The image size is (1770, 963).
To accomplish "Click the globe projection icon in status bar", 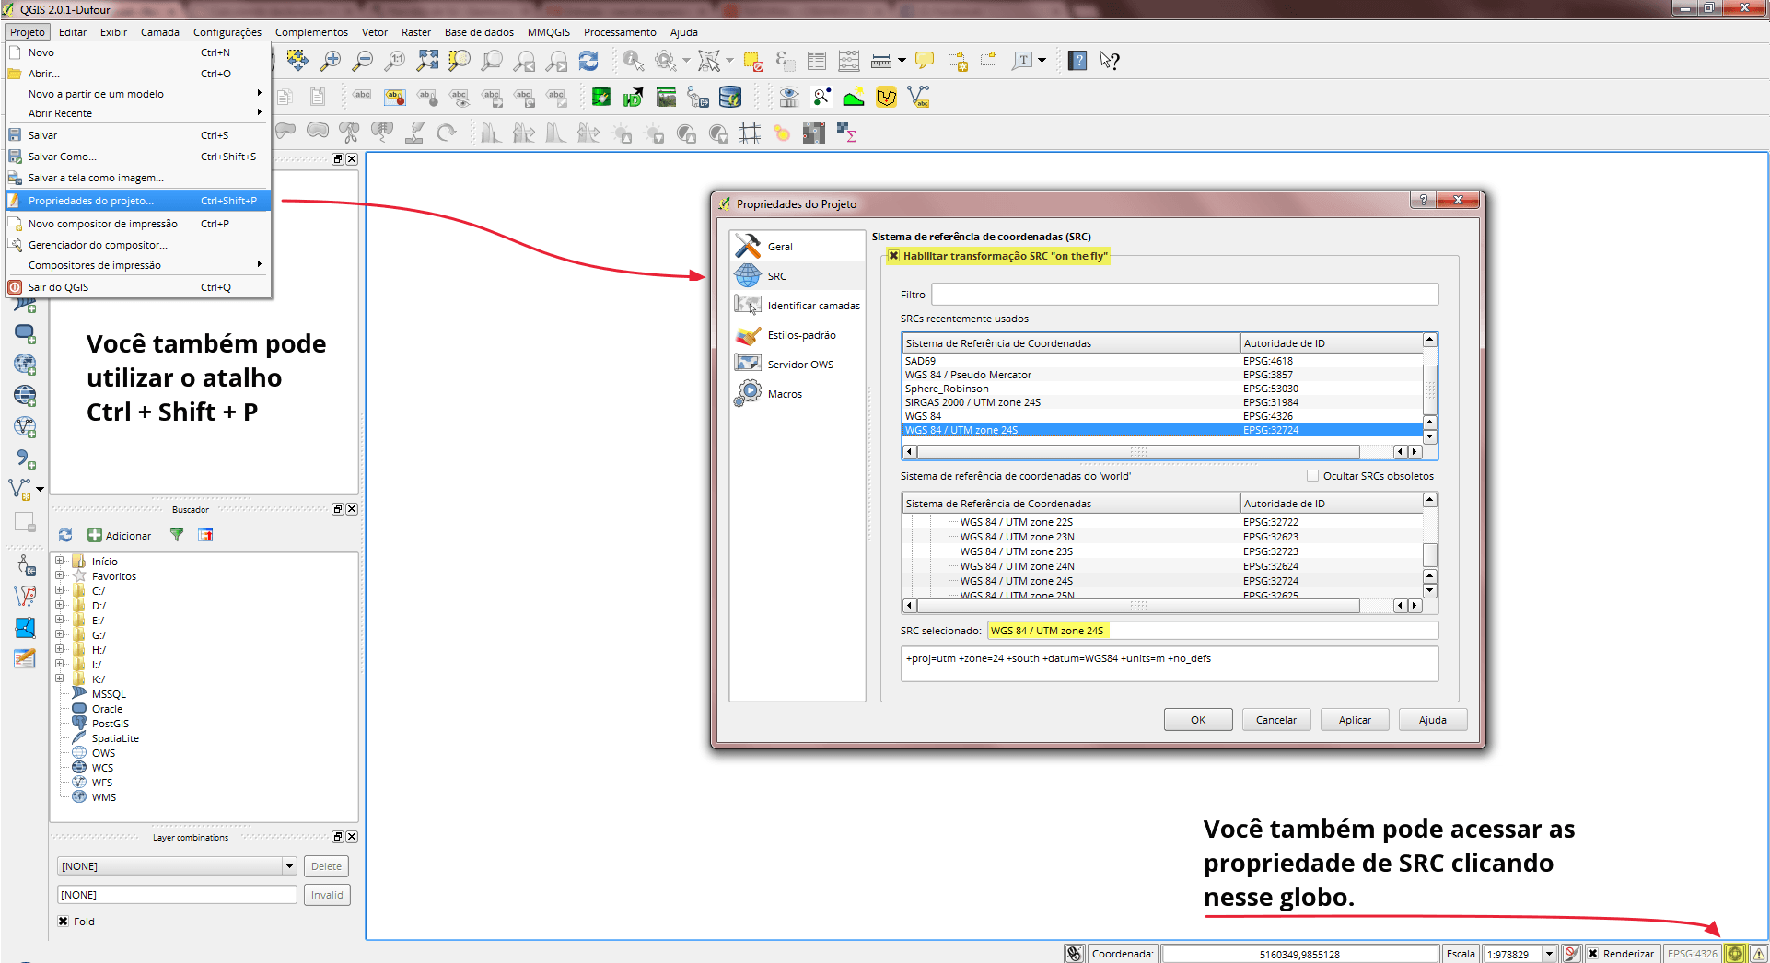I will coord(1737,953).
